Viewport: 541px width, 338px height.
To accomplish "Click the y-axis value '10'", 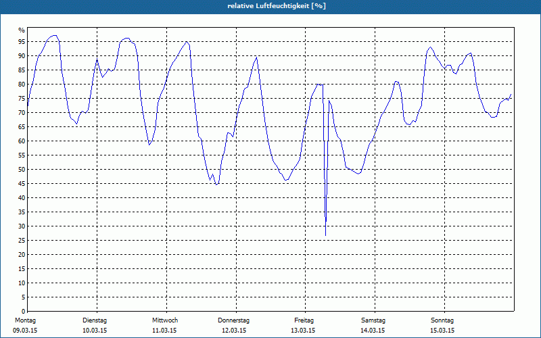I will (x=22, y=283).
